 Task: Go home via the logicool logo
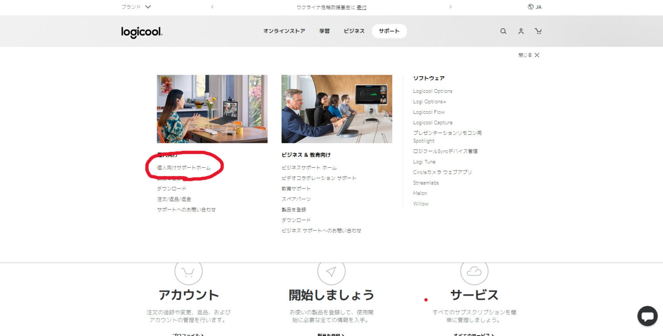tap(141, 31)
